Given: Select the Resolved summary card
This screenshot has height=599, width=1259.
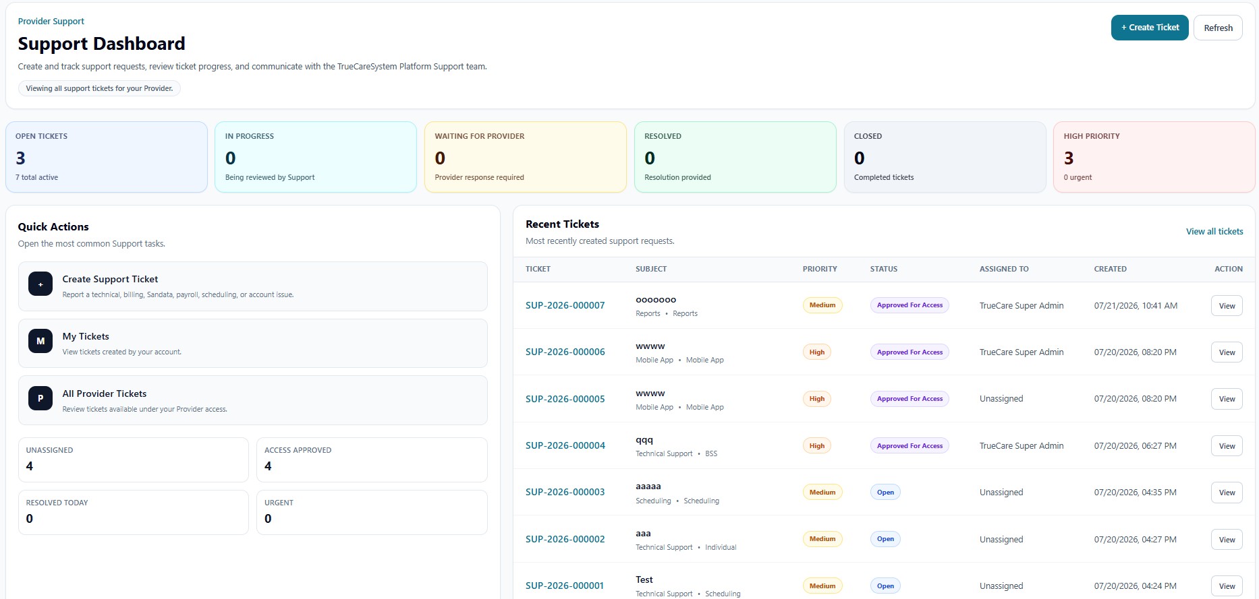Looking at the screenshot, I should tap(735, 157).
